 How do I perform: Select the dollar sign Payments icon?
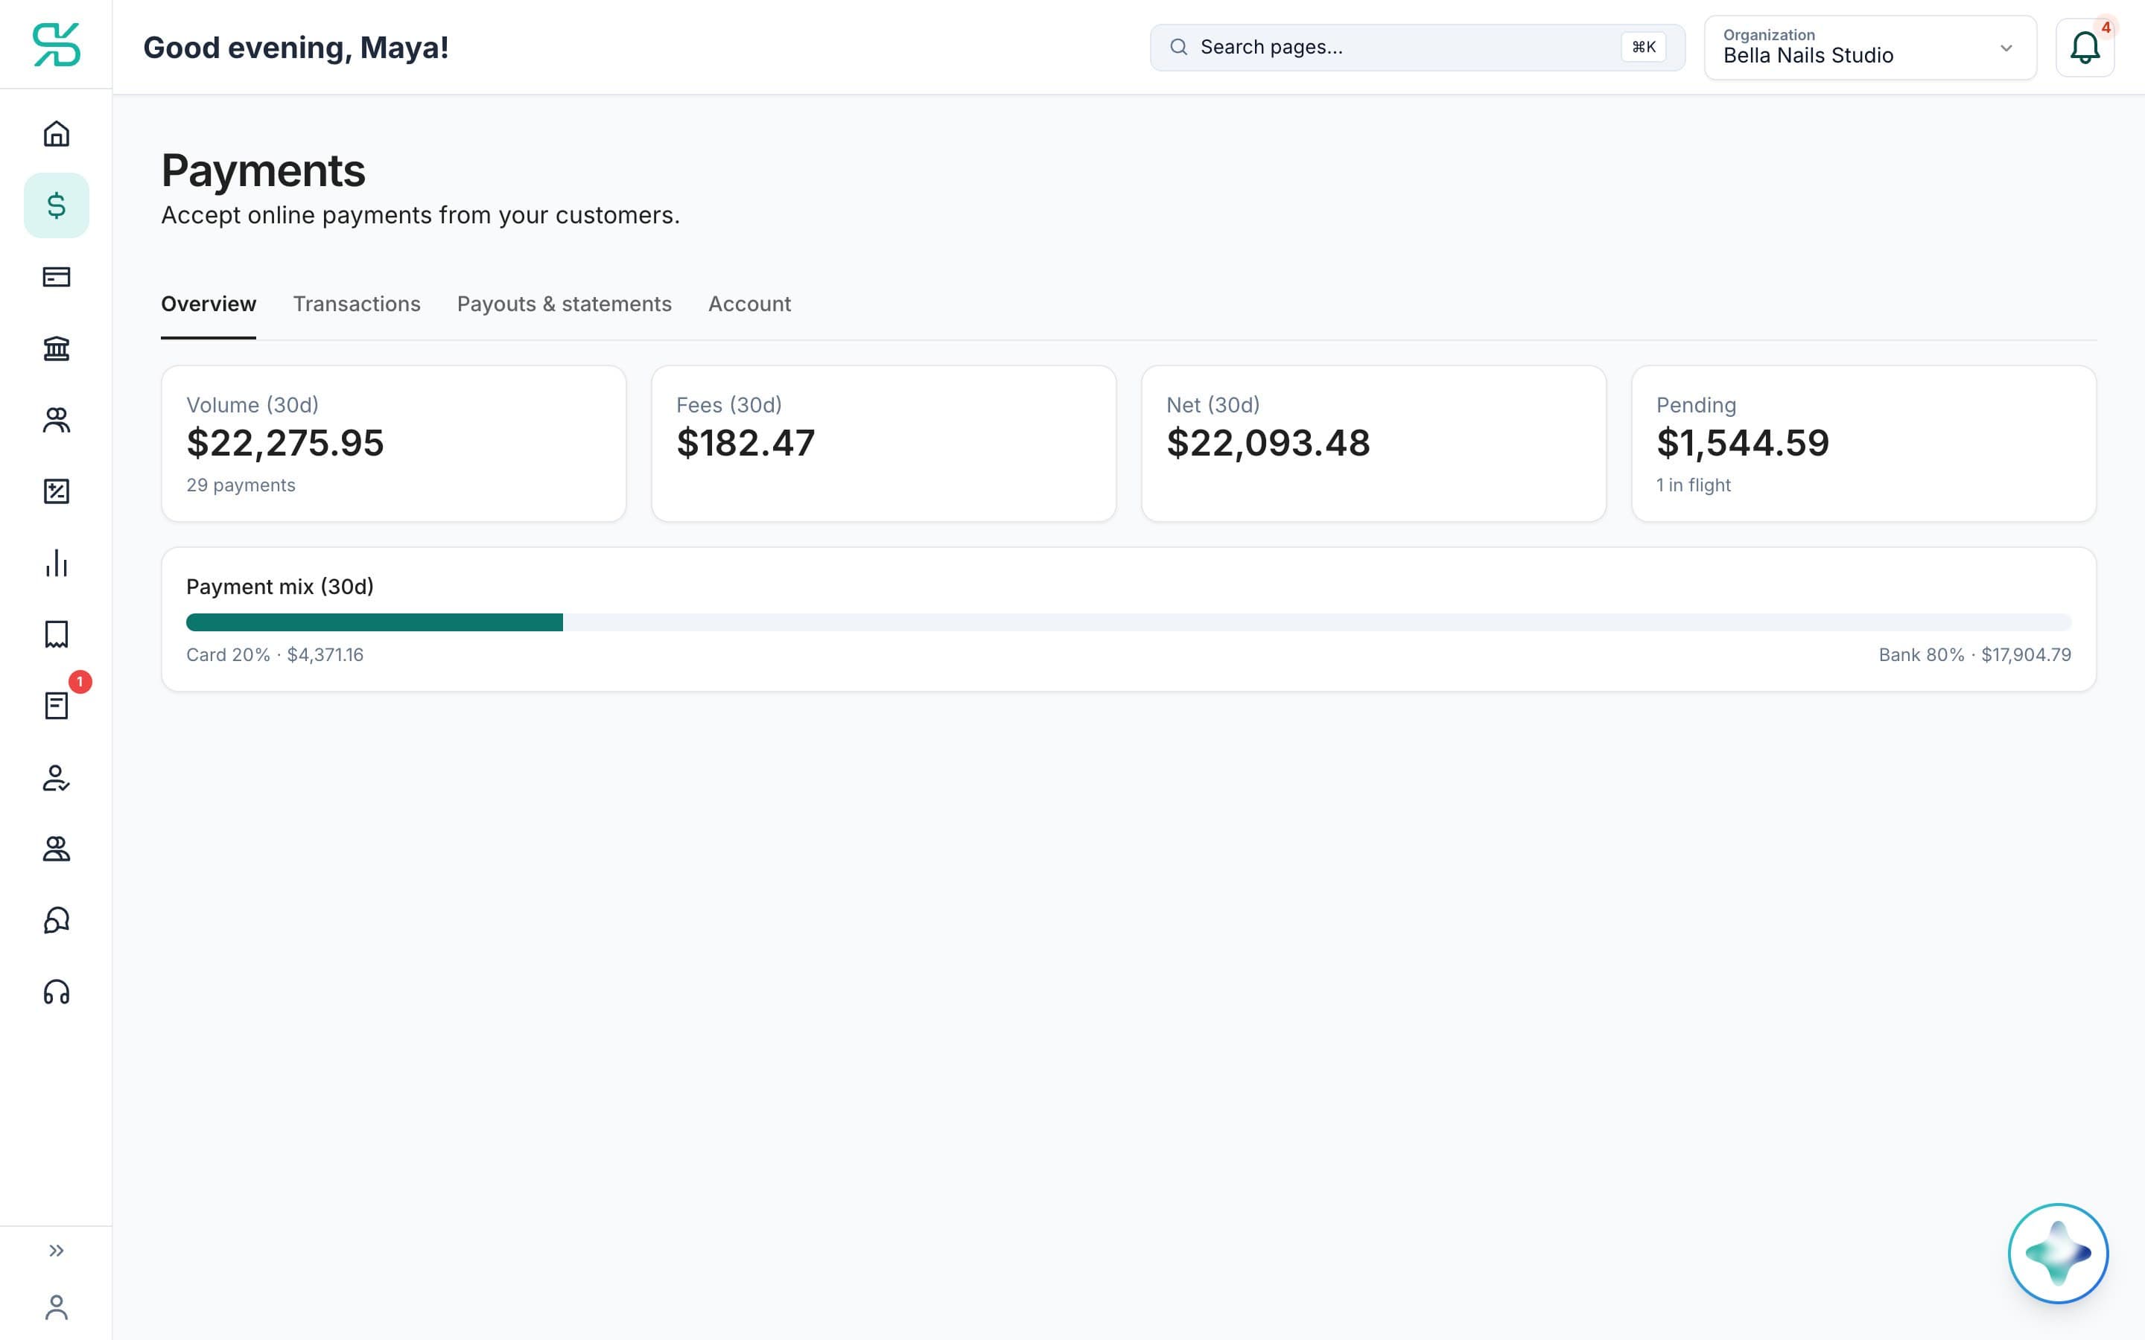point(56,205)
